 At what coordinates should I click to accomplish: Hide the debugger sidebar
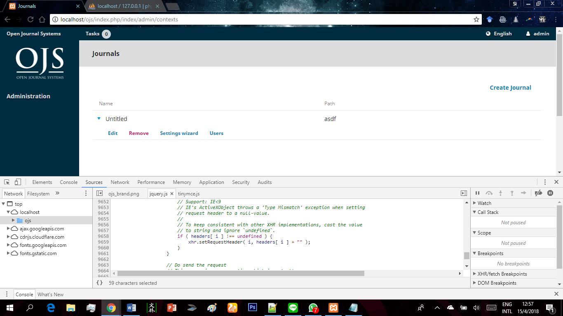464,193
